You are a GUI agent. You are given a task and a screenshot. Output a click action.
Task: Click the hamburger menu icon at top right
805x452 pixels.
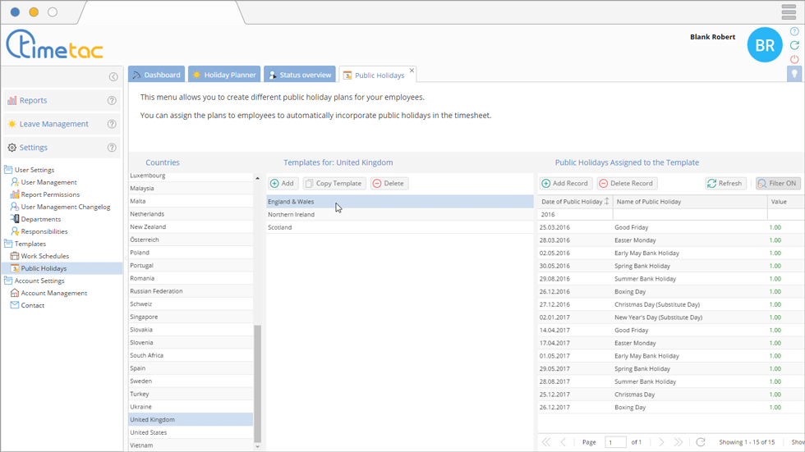[x=788, y=11]
